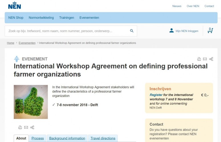Click the search magnifier icon
Screen dimensions: 221x142
click(x=132, y=31)
